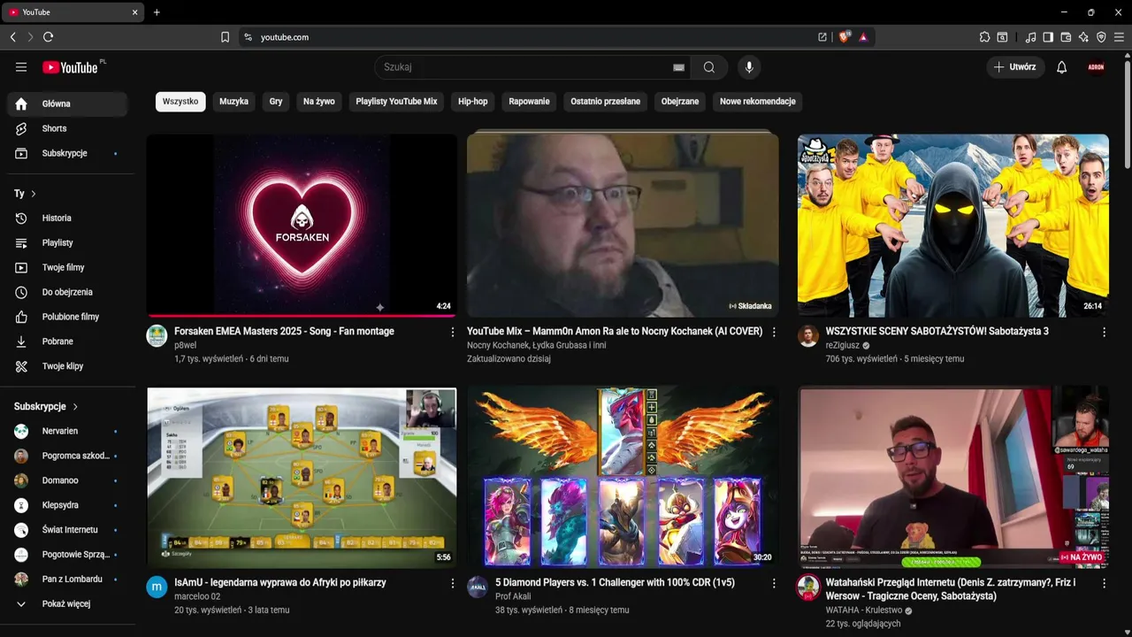Open Leo AI sparkle icon
This screenshot has height=637, width=1132.
tap(1083, 37)
